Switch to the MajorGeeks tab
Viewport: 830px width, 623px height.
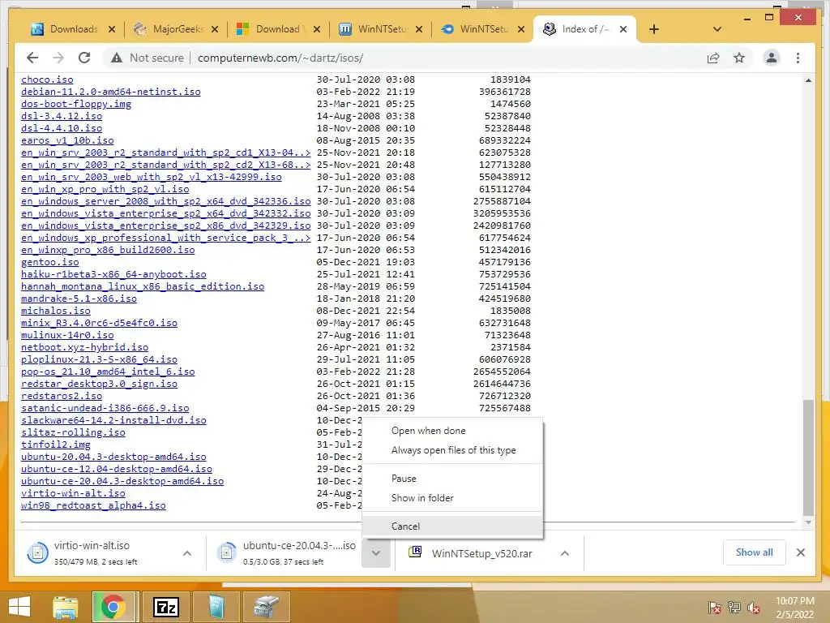(177, 29)
